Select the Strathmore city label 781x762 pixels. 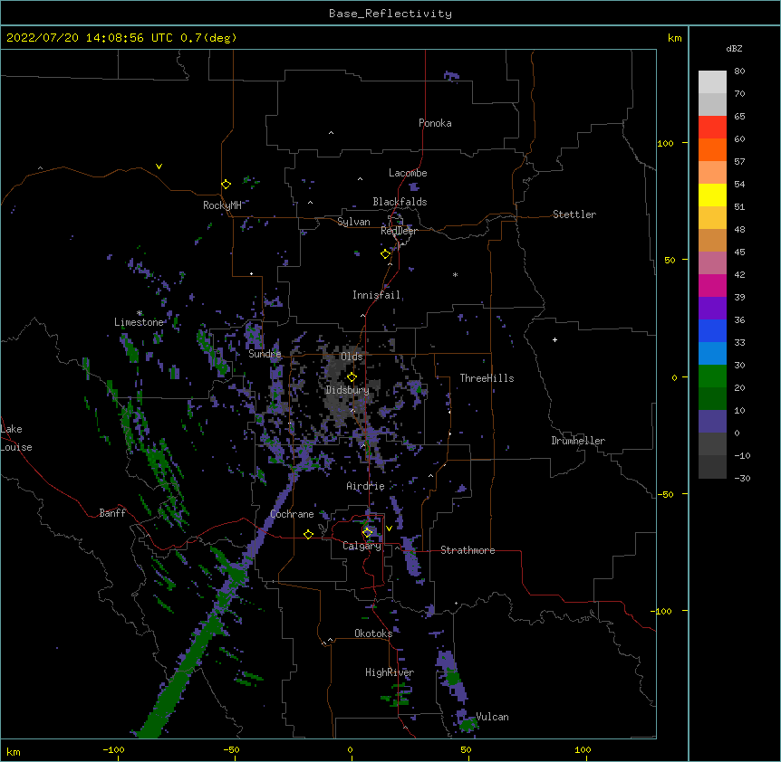click(x=468, y=550)
